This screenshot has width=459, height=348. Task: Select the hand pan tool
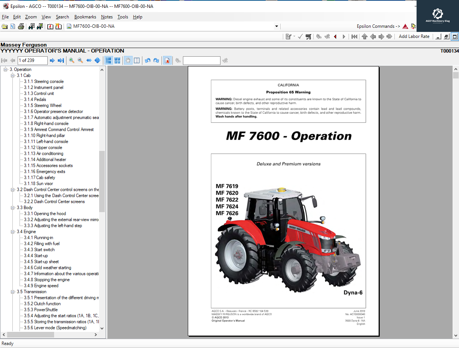point(128,60)
